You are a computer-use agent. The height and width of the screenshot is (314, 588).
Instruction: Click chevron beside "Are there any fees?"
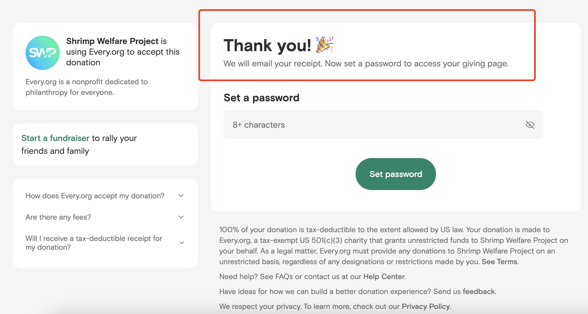click(x=181, y=217)
